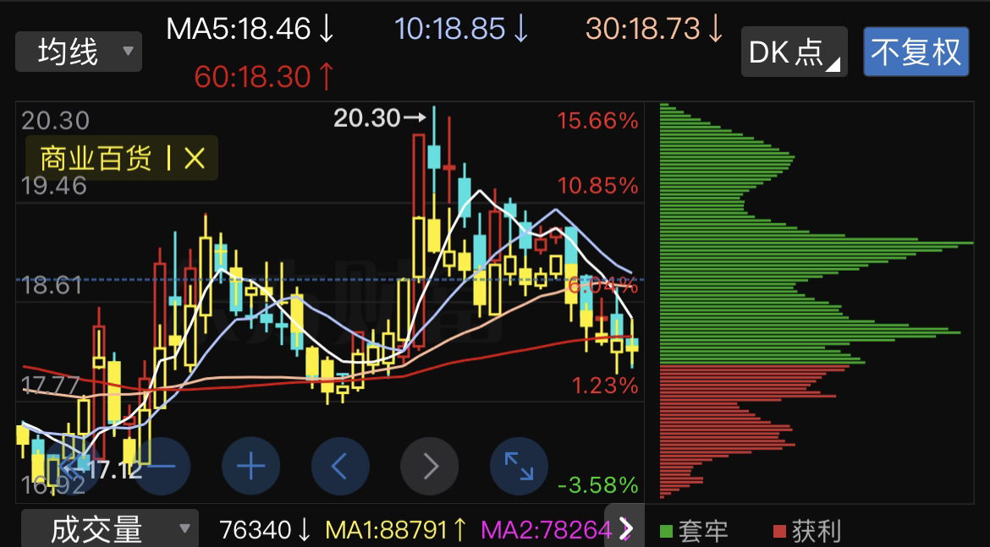Image resolution: width=990 pixels, height=547 pixels.
Task: Tap the MA5:18.46 value
Action: [250, 29]
